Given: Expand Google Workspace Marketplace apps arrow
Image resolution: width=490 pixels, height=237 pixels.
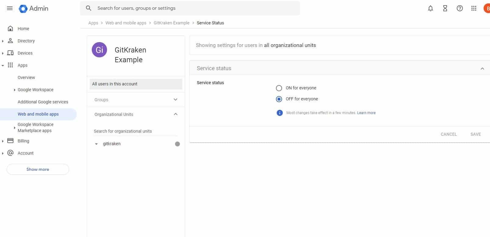Looking at the screenshot, I should click(14, 127).
